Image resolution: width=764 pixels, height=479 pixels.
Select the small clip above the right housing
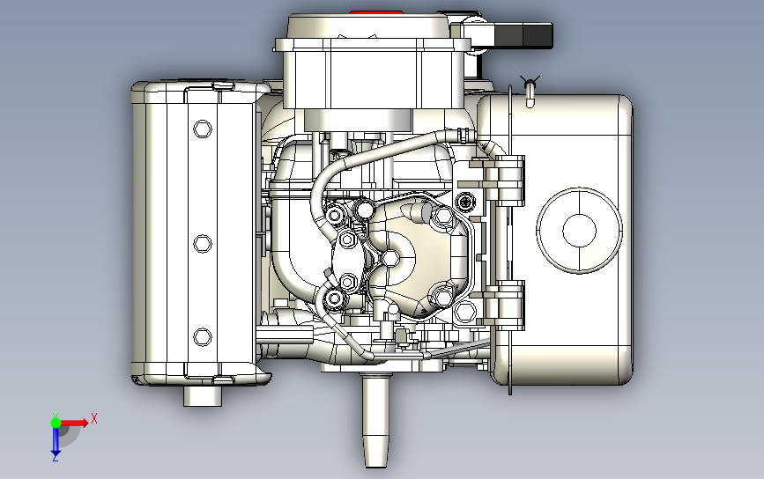[530, 92]
